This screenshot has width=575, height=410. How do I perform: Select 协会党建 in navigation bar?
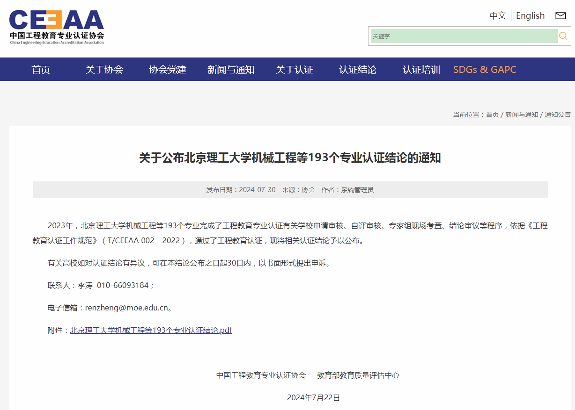coord(168,70)
